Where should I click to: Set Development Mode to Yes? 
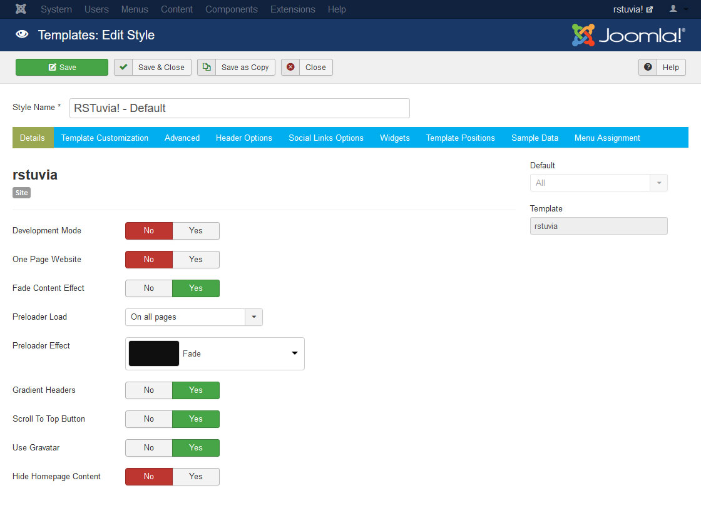pos(196,231)
